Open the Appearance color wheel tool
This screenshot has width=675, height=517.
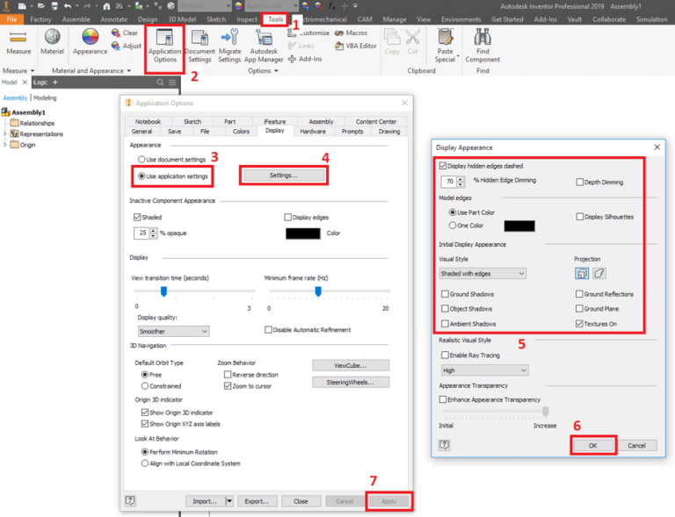[90, 42]
